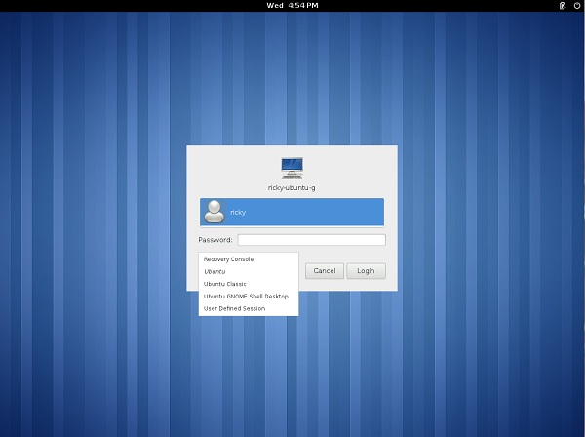Open the power options icon

(x=574, y=6)
